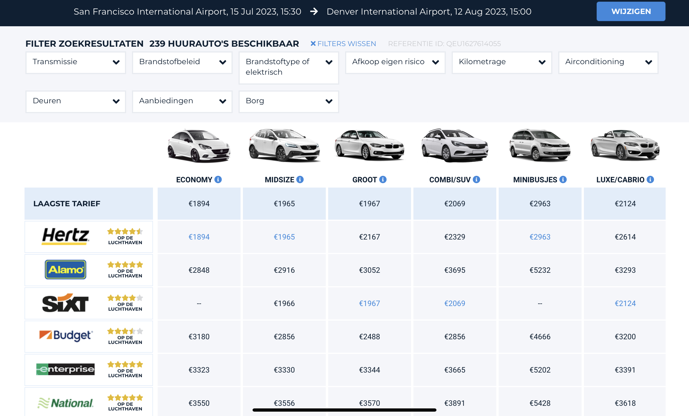
Task: Open the Afkoop eigen risico dropdown
Action: [x=395, y=62]
